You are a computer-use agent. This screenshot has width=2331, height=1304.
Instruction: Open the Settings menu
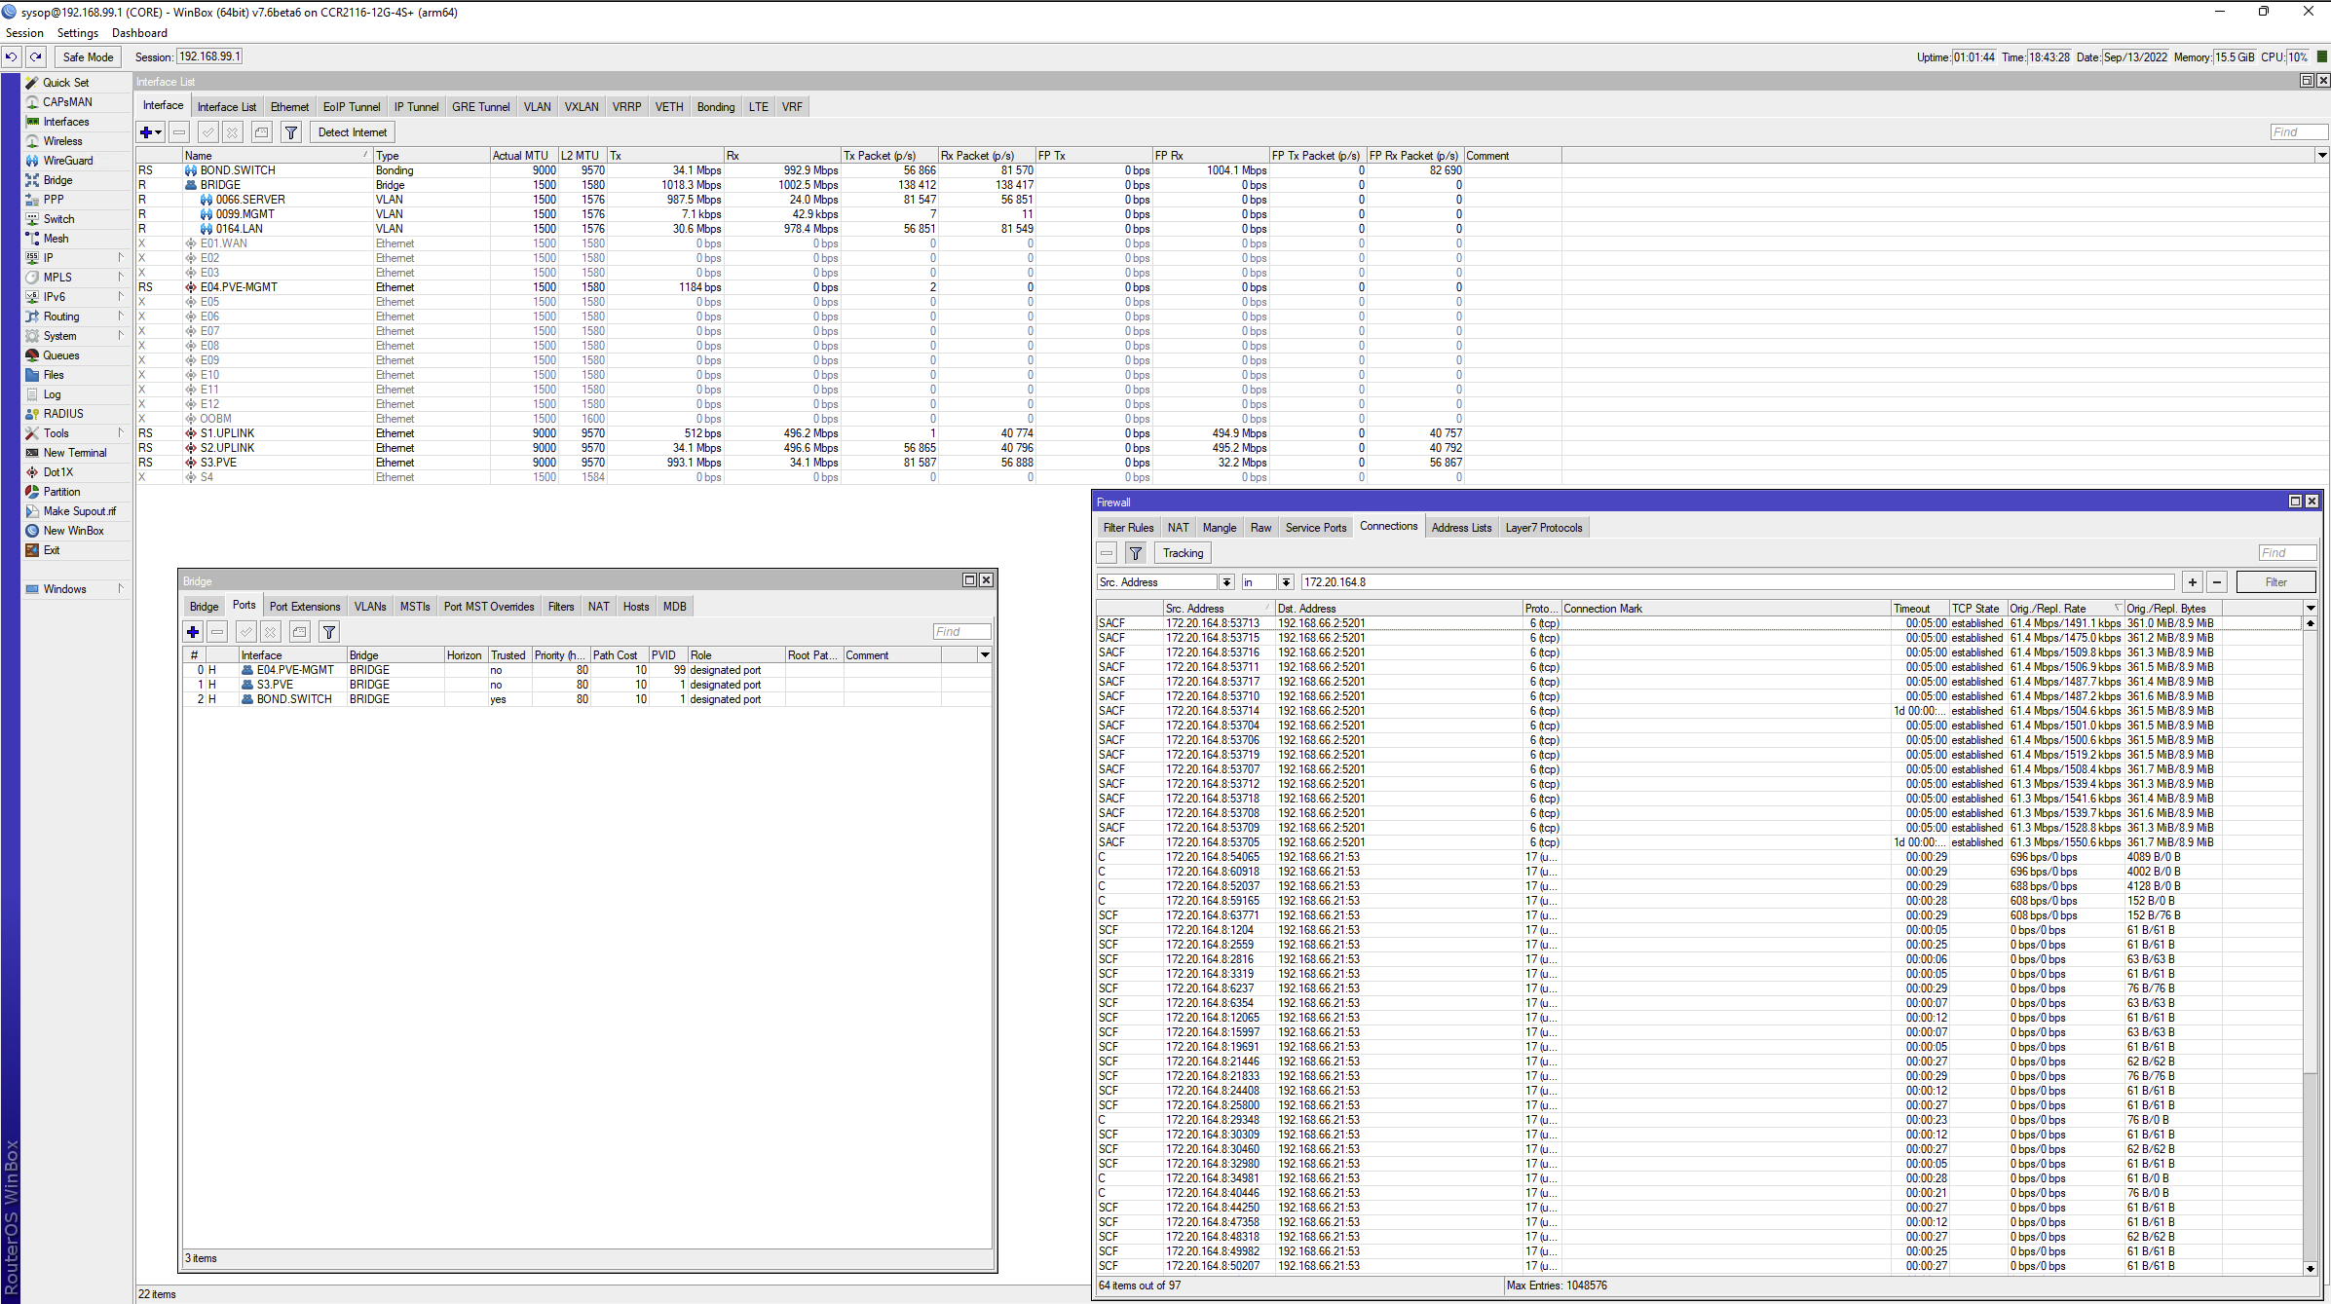pyautogui.click(x=78, y=33)
